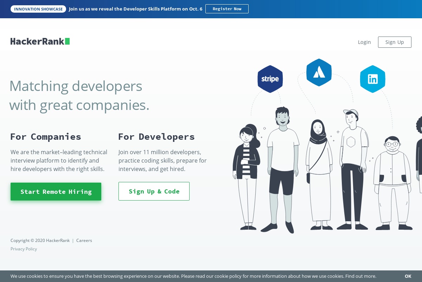This screenshot has height=282, width=422.
Task: Click the For Companies heading
Action: [x=46, y=137]
